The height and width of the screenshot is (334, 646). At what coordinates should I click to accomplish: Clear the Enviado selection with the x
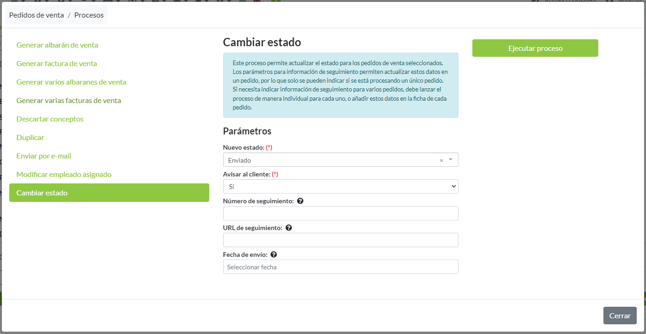tap(441, 160)
